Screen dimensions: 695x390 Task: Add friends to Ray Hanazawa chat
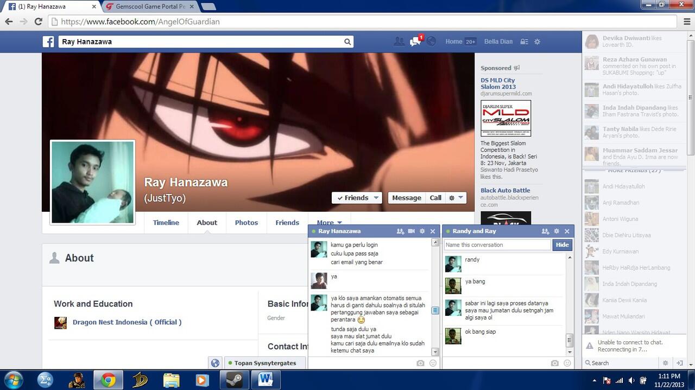400,231
